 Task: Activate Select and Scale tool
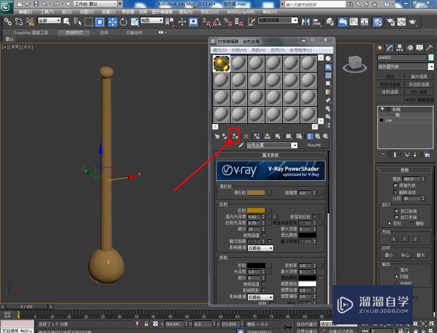[x=134, y=22]
